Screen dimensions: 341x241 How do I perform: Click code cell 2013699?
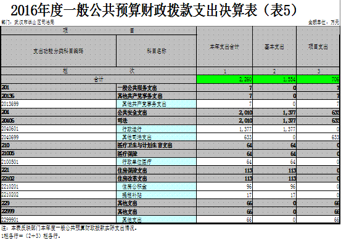pos(59,104)
